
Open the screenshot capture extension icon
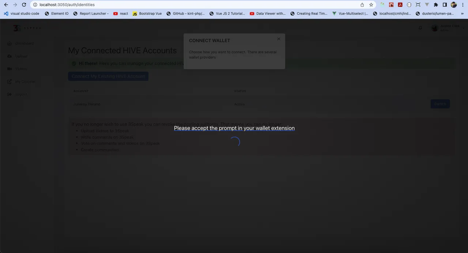pos(418,5)
